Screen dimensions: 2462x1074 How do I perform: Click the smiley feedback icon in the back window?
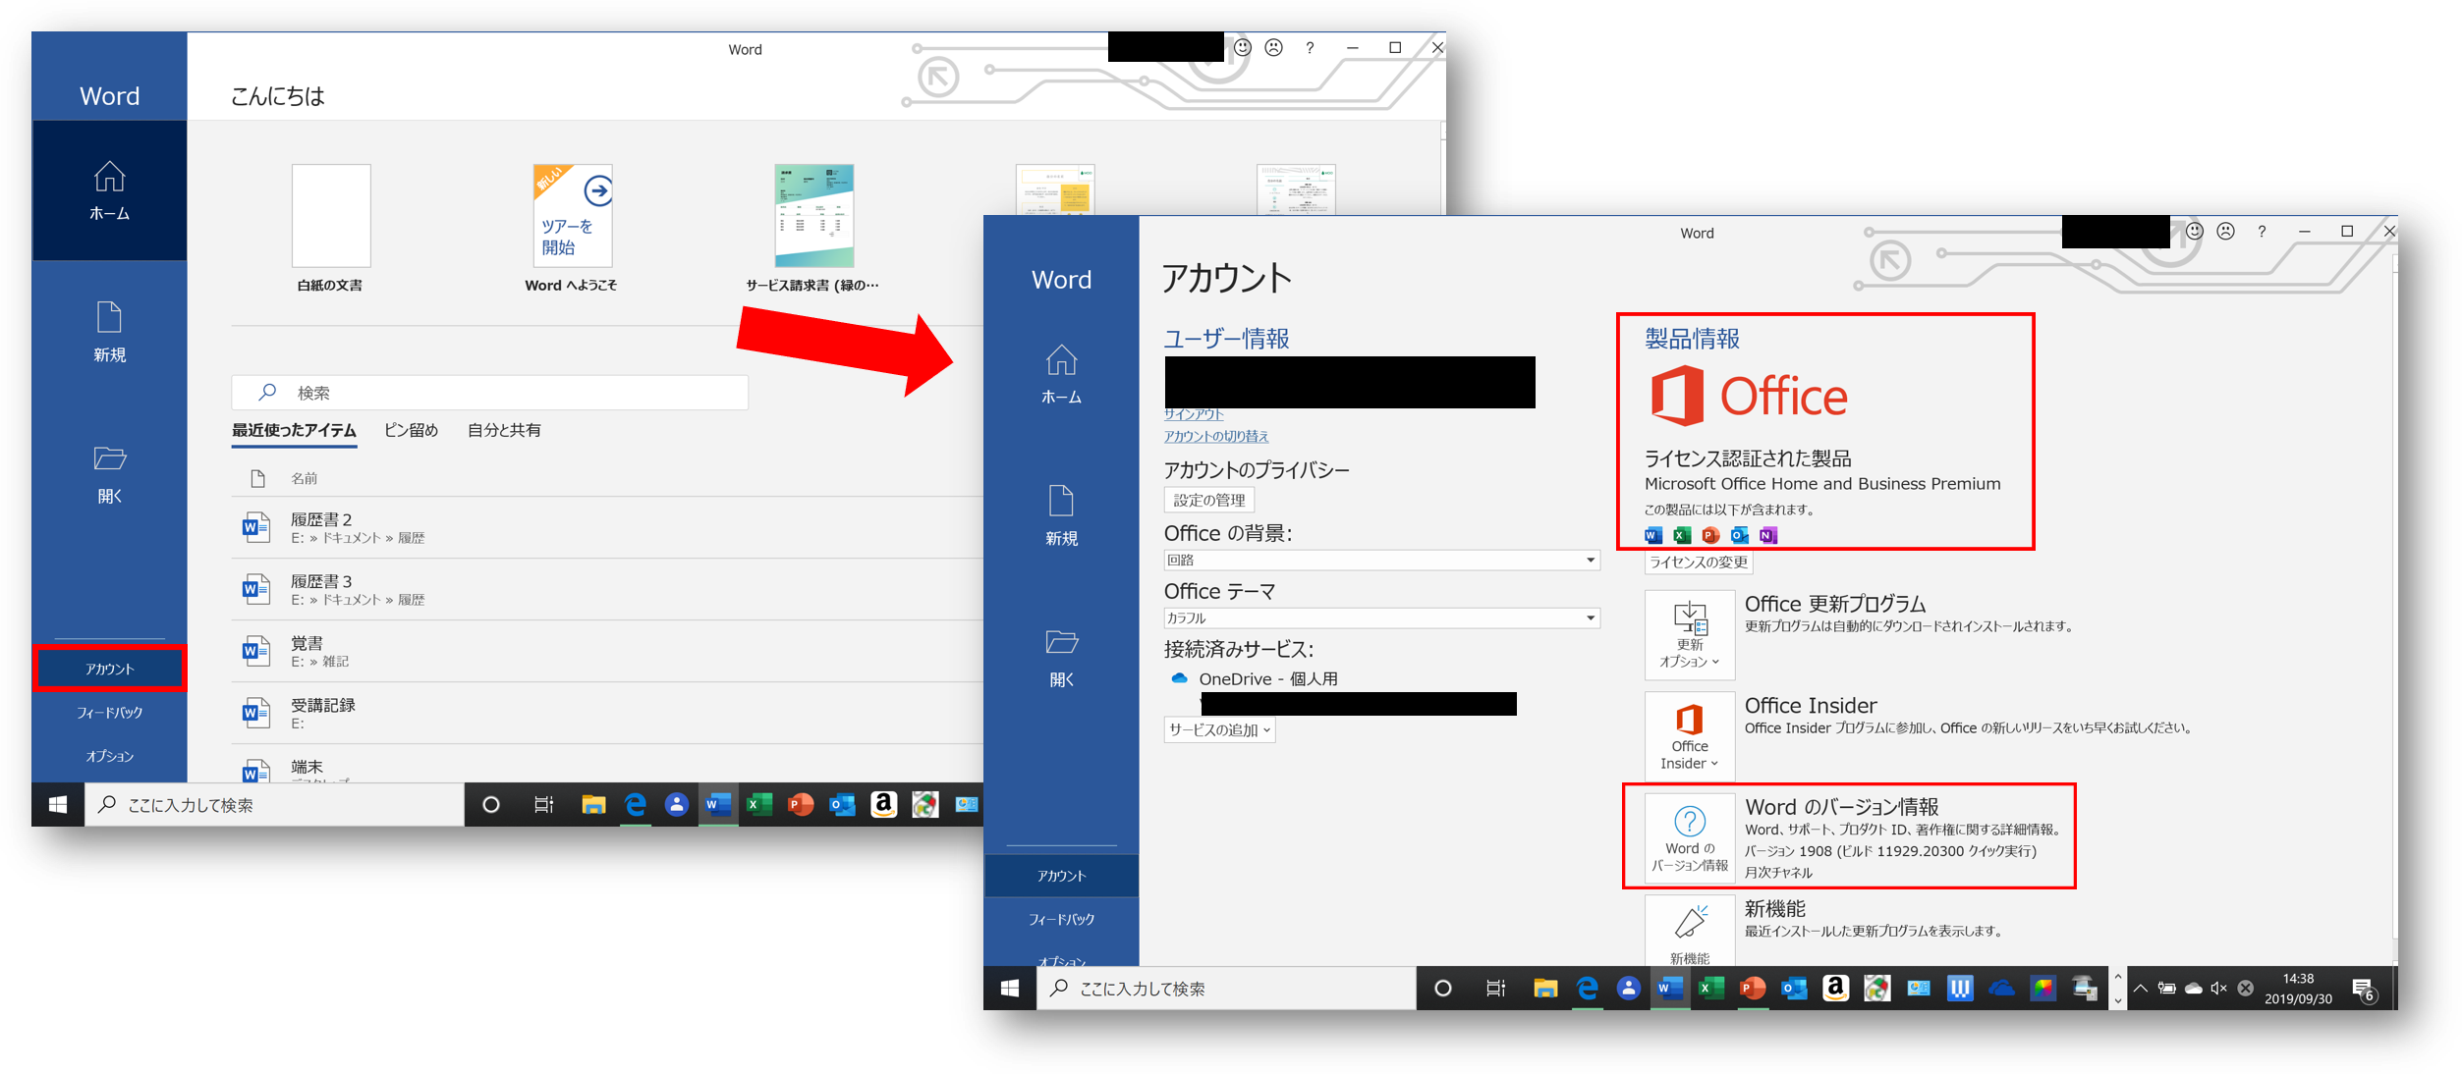click(1243, 47)
